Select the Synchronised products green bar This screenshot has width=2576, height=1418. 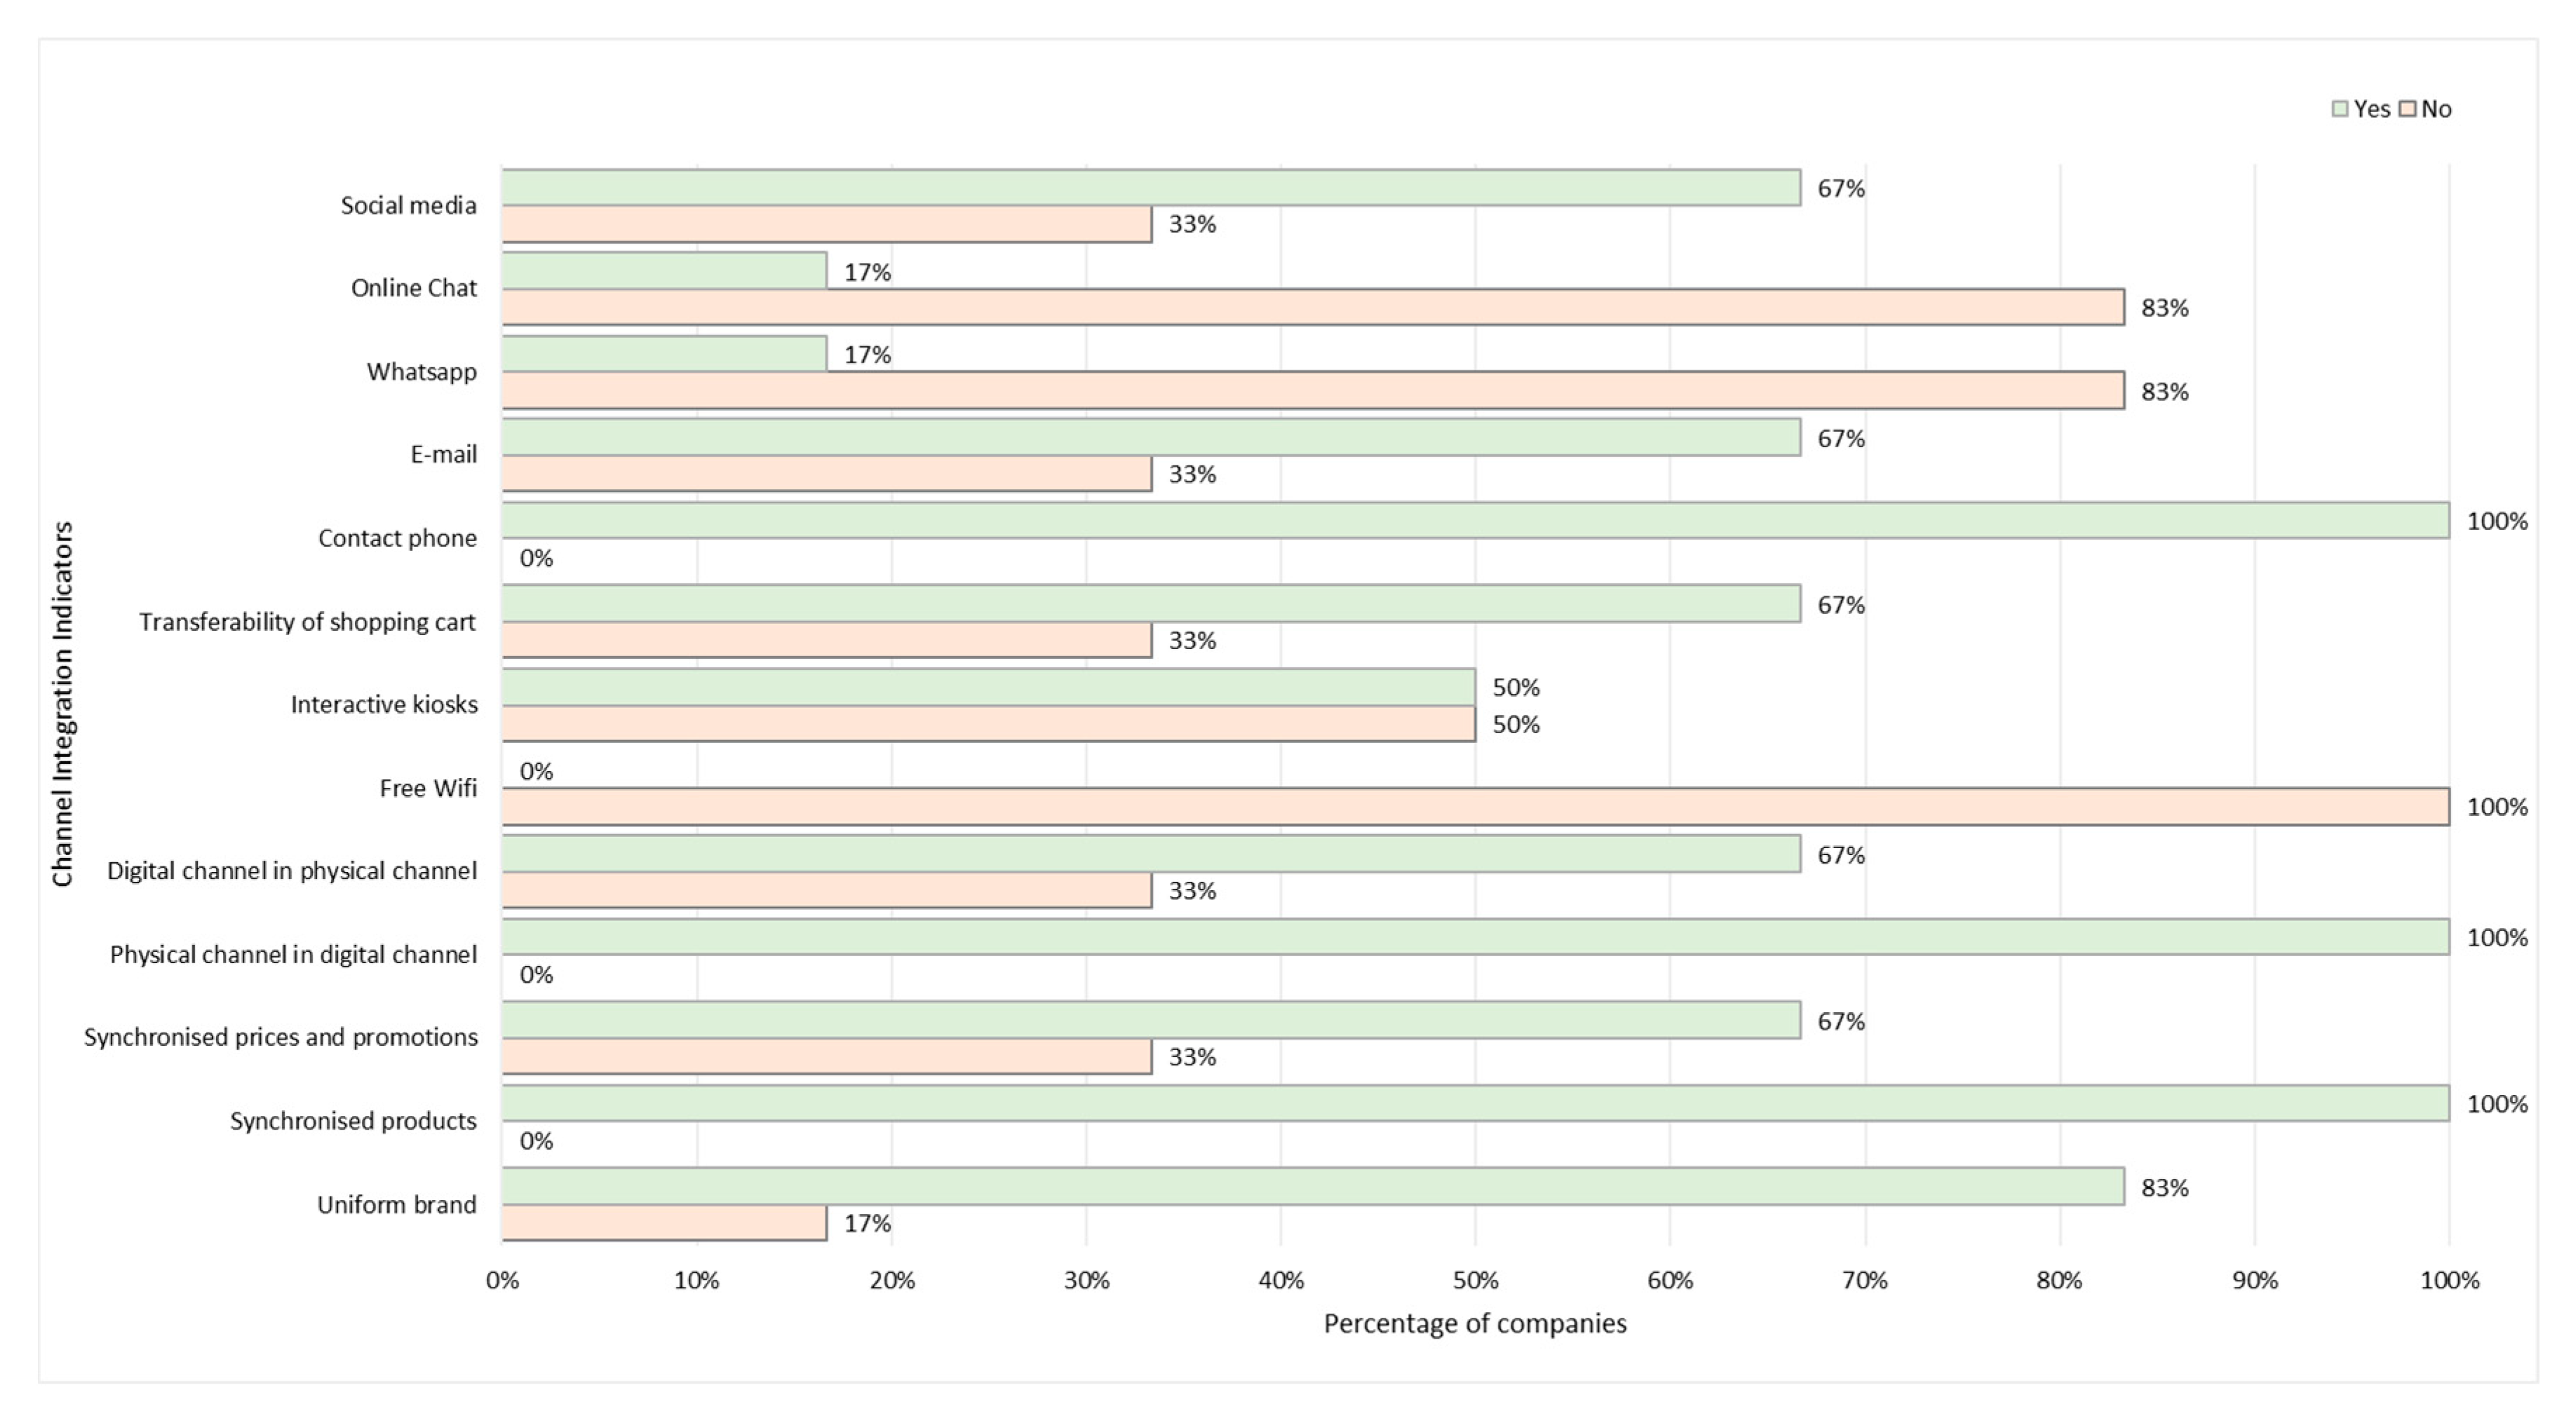click(1475, 1103)
